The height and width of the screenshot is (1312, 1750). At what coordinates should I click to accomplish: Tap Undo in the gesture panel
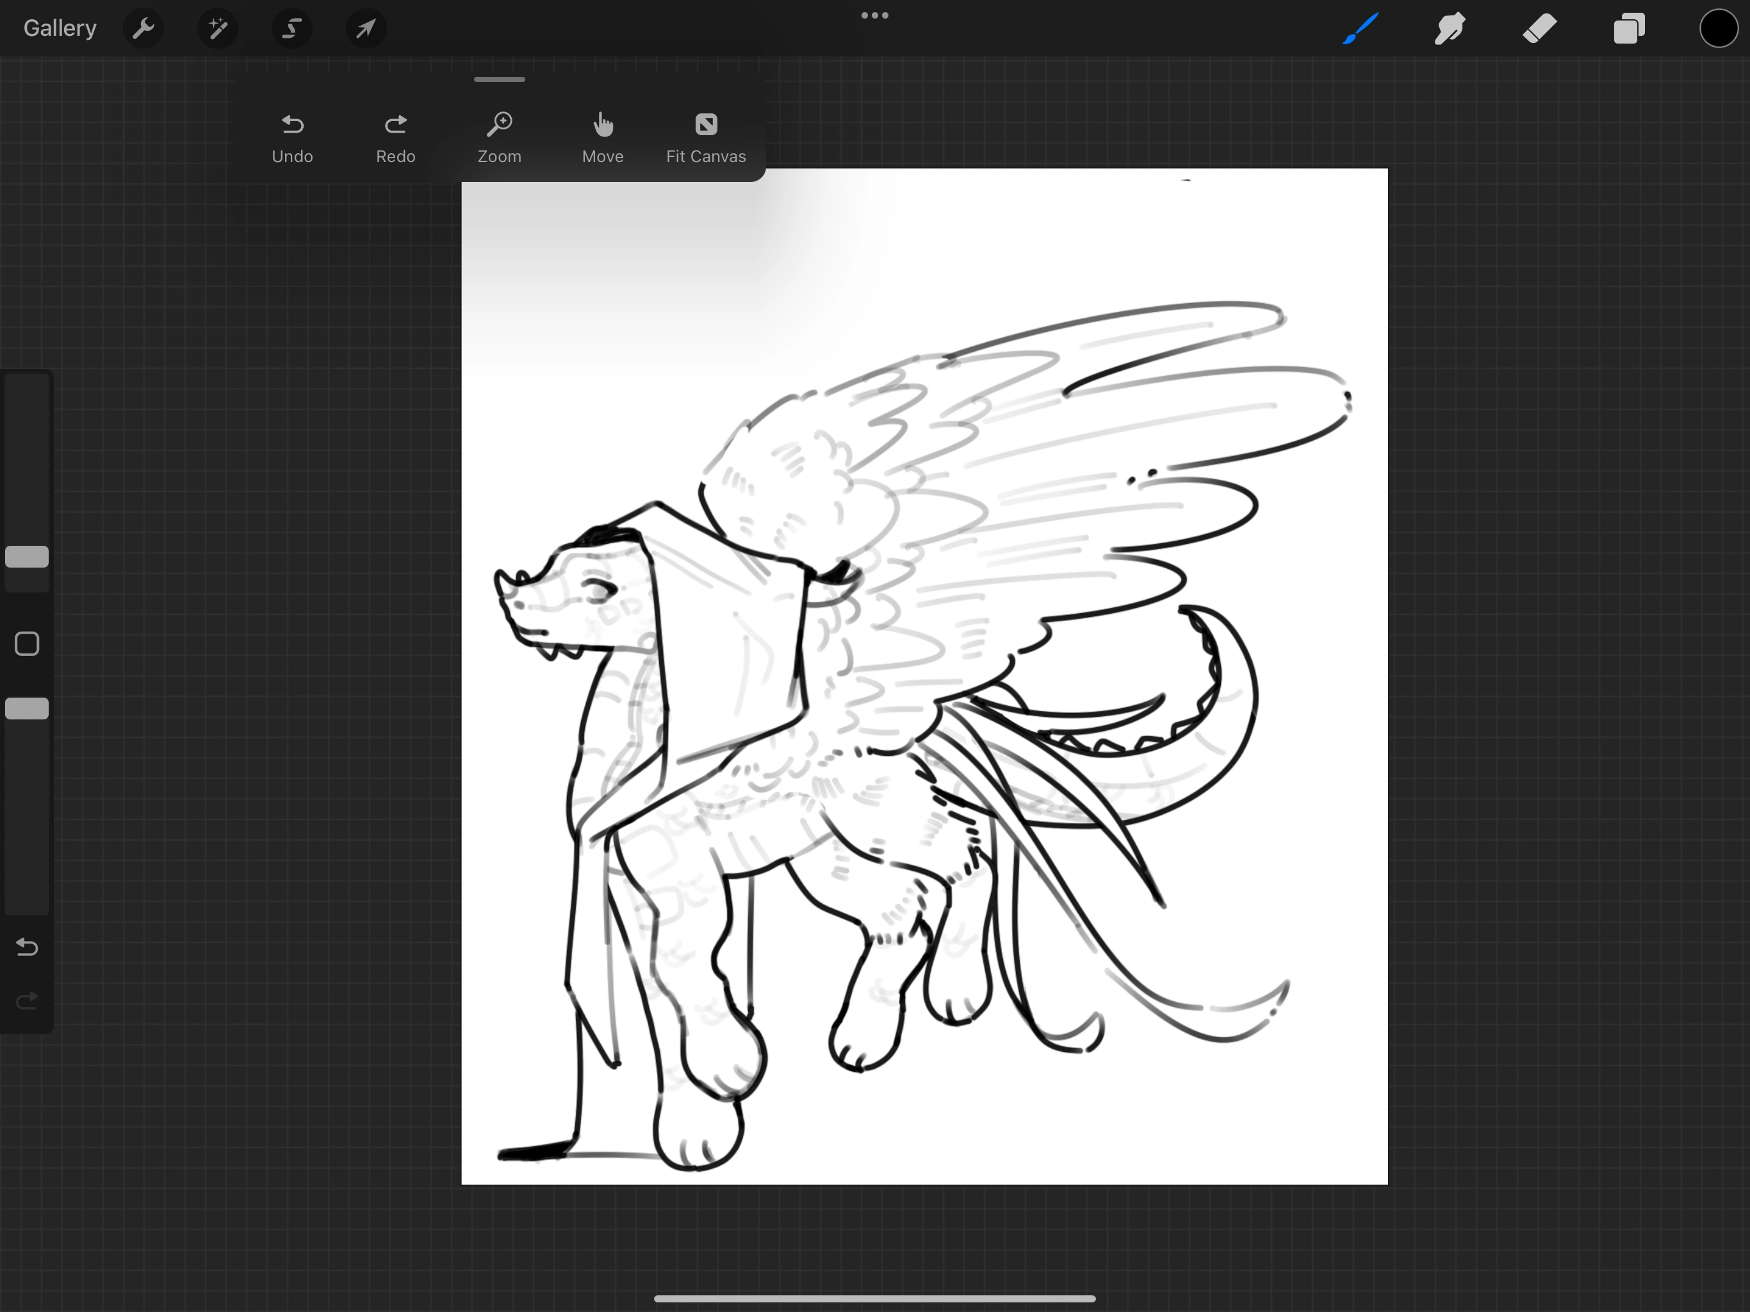tap(292, 138)
